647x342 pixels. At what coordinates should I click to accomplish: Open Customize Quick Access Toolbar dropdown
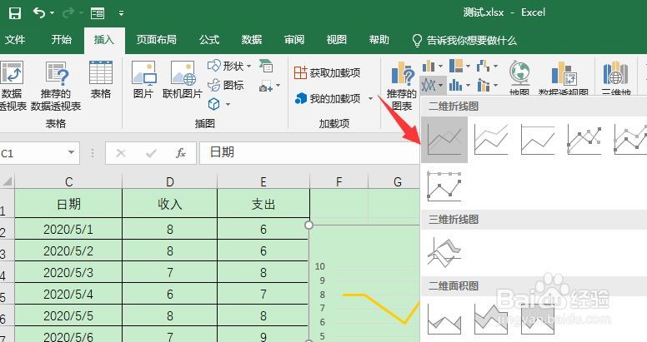coord(122,13)
